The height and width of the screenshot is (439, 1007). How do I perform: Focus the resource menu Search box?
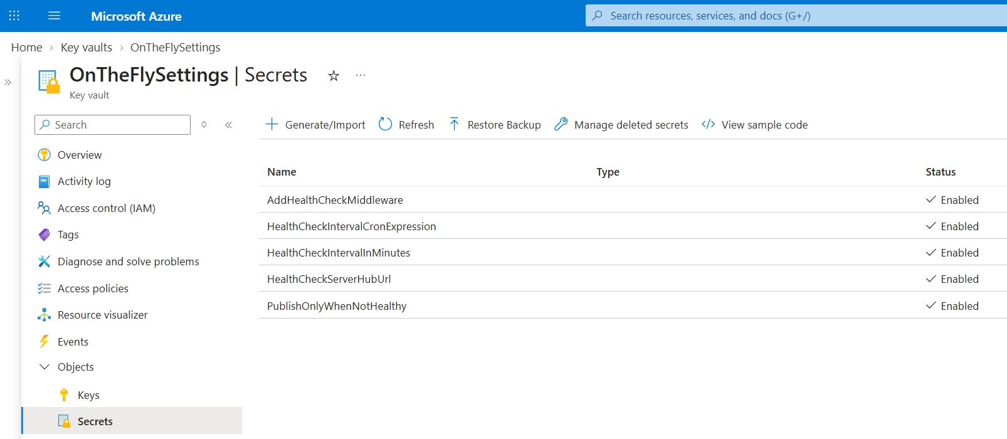click(x=112, y=125)
